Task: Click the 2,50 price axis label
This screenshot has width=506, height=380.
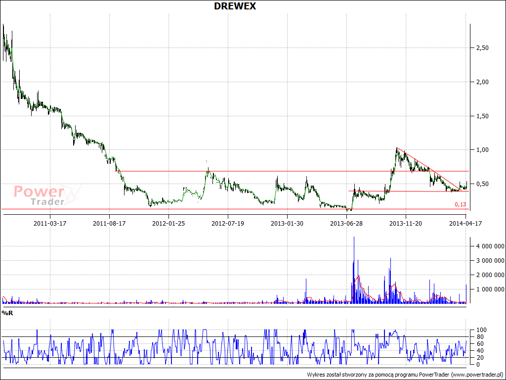Action: pos(482,48)
